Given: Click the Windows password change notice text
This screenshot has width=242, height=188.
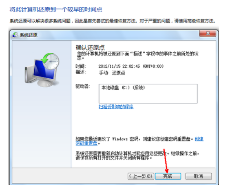Looking at the screenshot, I should 134,139.
